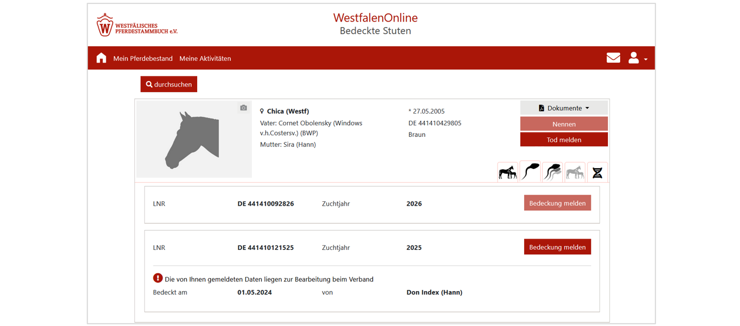
Task: Click Zuchtjahr value 2025
Action: tap(414, 248)
